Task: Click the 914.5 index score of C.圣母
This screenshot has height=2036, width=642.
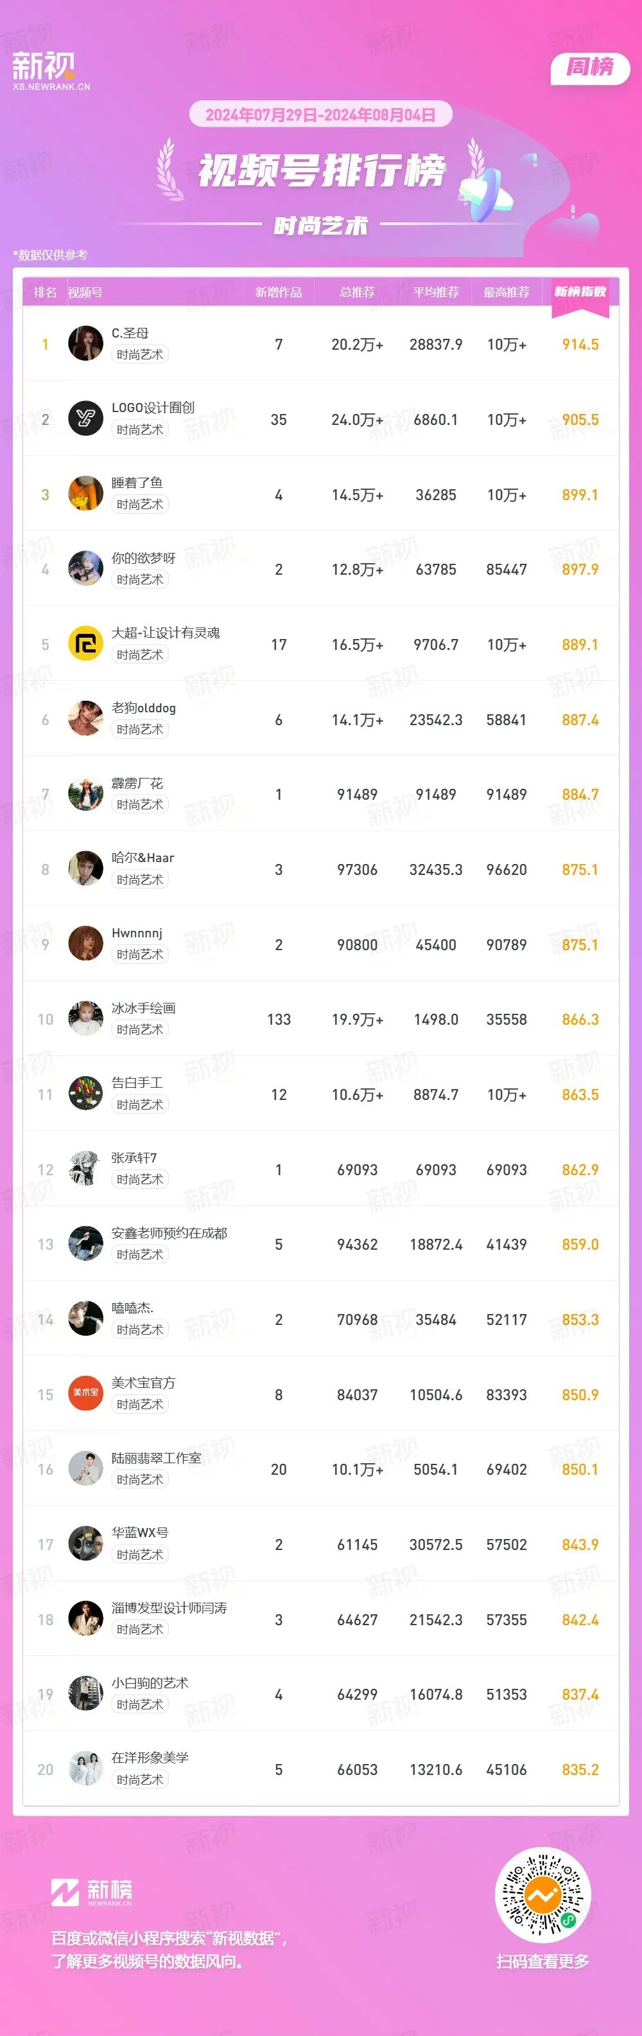Action: coord(580,345)
